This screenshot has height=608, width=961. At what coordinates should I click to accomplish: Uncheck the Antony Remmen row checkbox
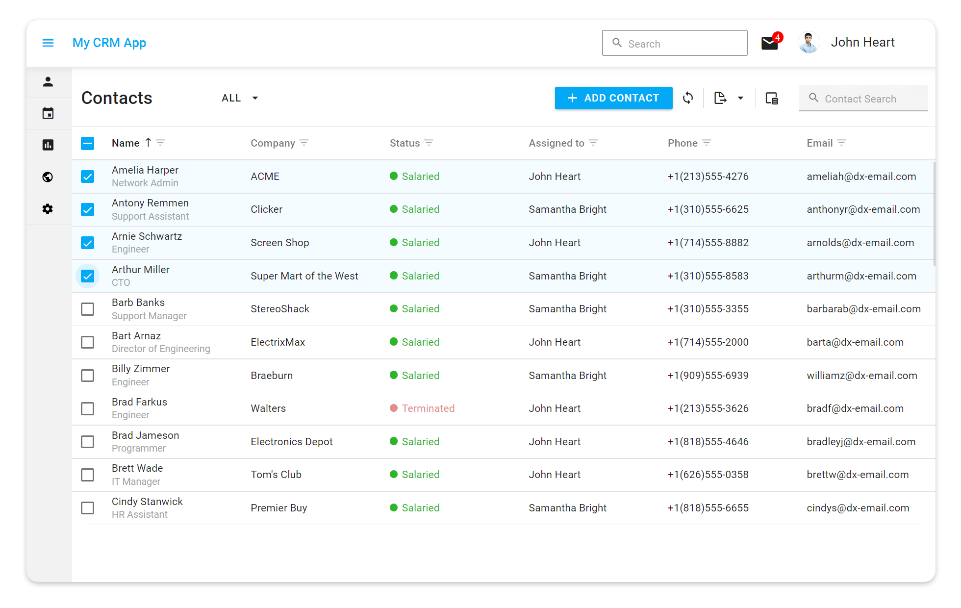coord(87,210)
